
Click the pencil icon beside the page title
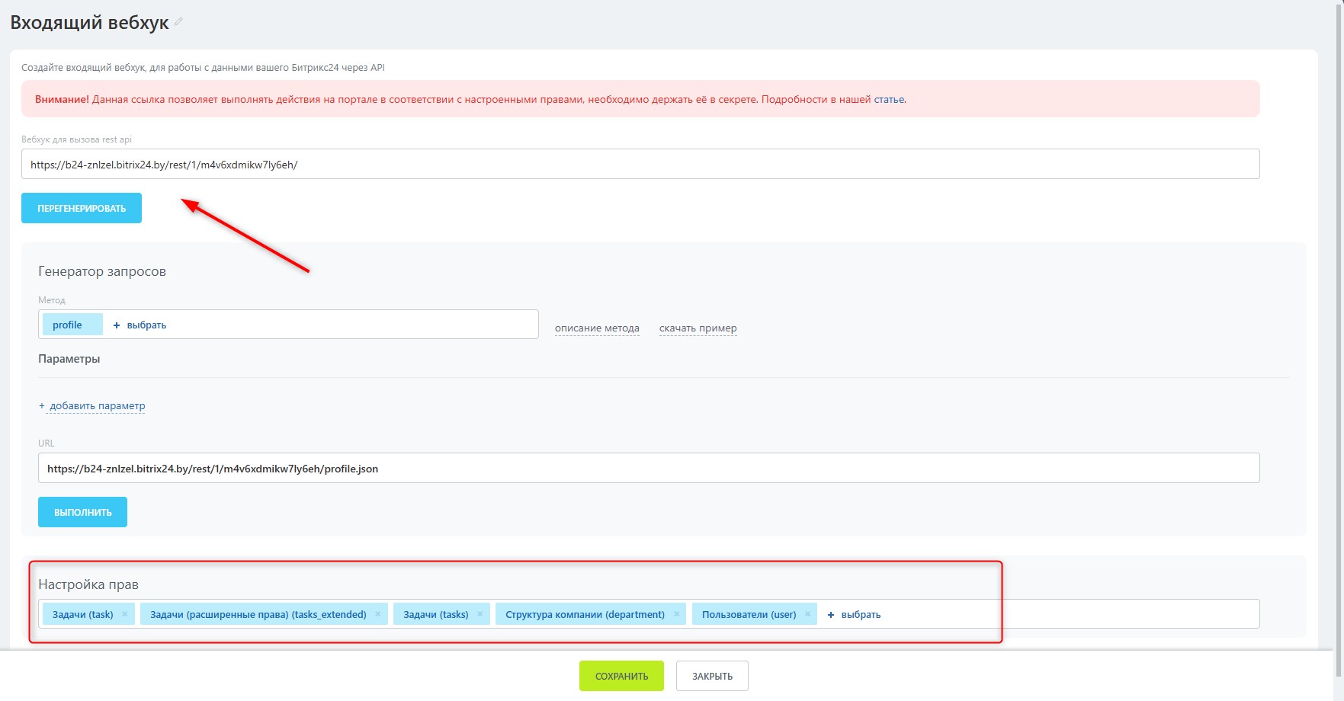178,22
